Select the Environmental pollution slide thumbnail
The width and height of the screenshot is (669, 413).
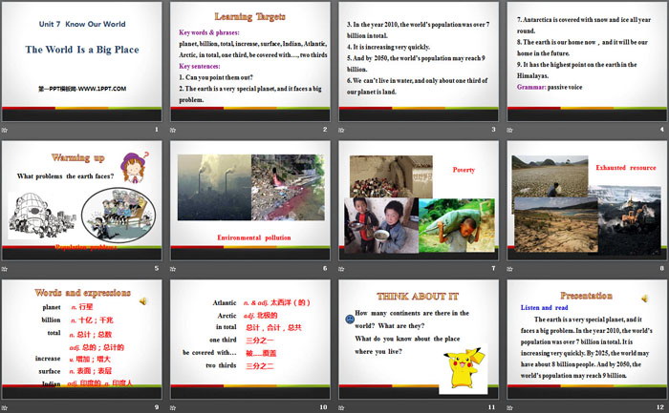point(250,200)
